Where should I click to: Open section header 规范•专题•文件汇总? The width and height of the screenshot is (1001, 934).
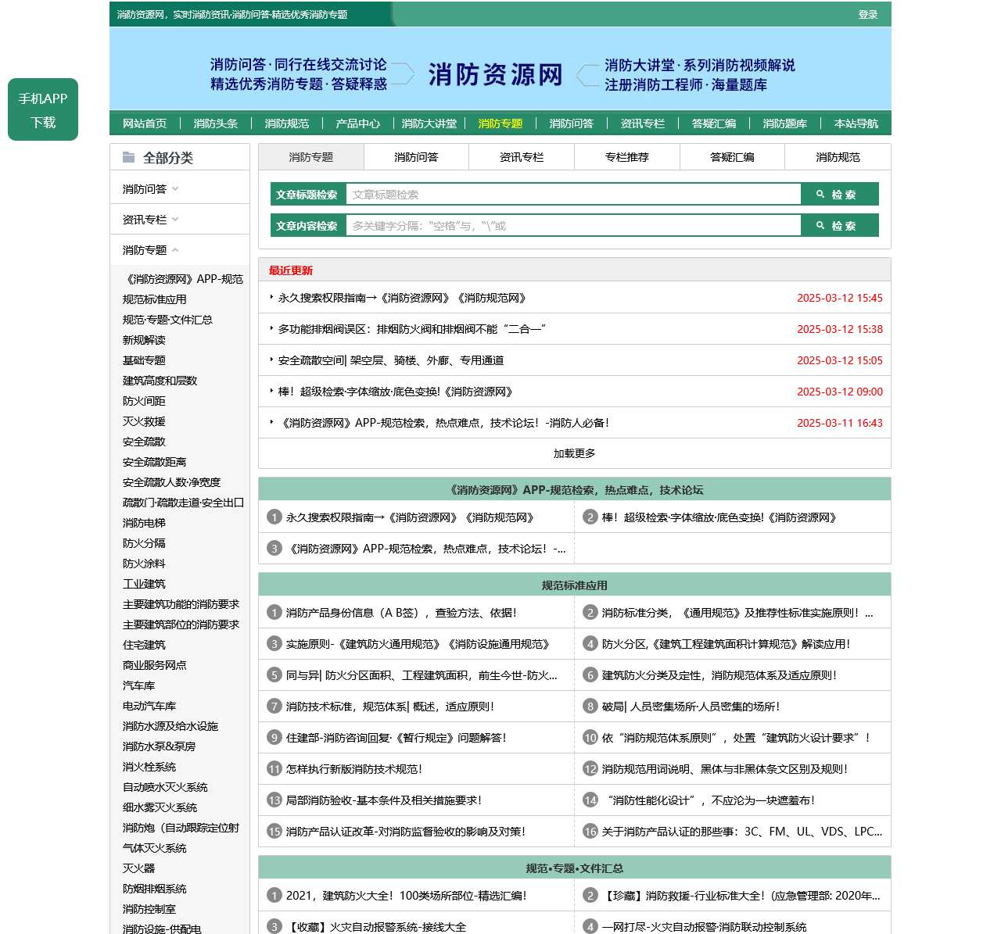pyautogui.click(x=575, y=868)
